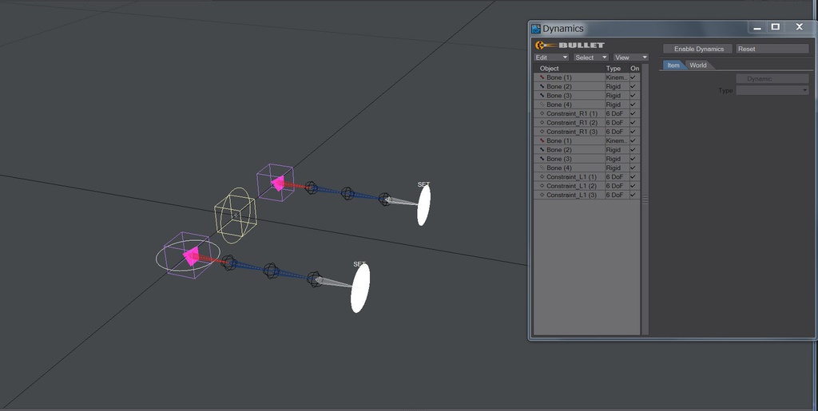Click the Enable Dynamics button
Image resolution: width=818 pixels, height=411 pixels.
coord(698,49)
